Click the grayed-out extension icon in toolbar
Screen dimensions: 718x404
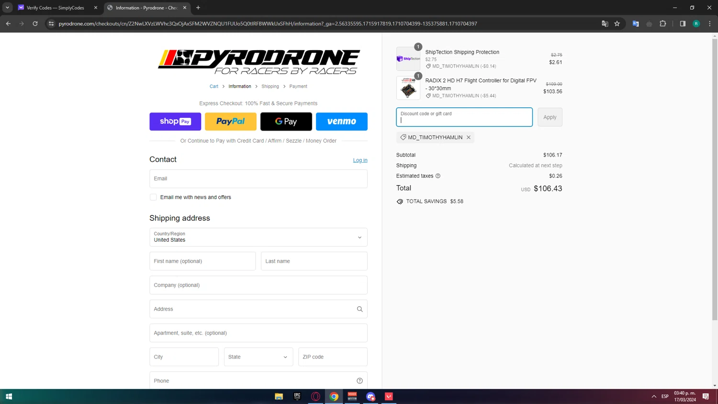tap(649, 23)
